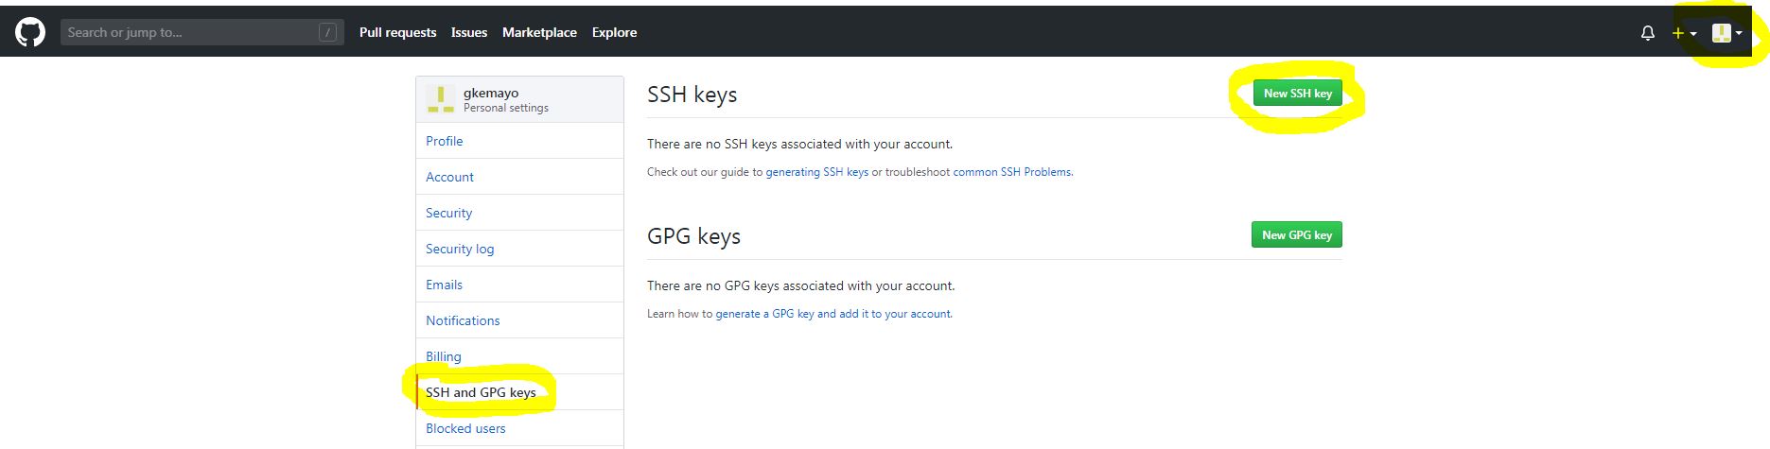Viewport: 1770px width, 449px height.
Task: Expand the plus create-new dropdown
Action: pyautogui.click(x=1684, y=33)
